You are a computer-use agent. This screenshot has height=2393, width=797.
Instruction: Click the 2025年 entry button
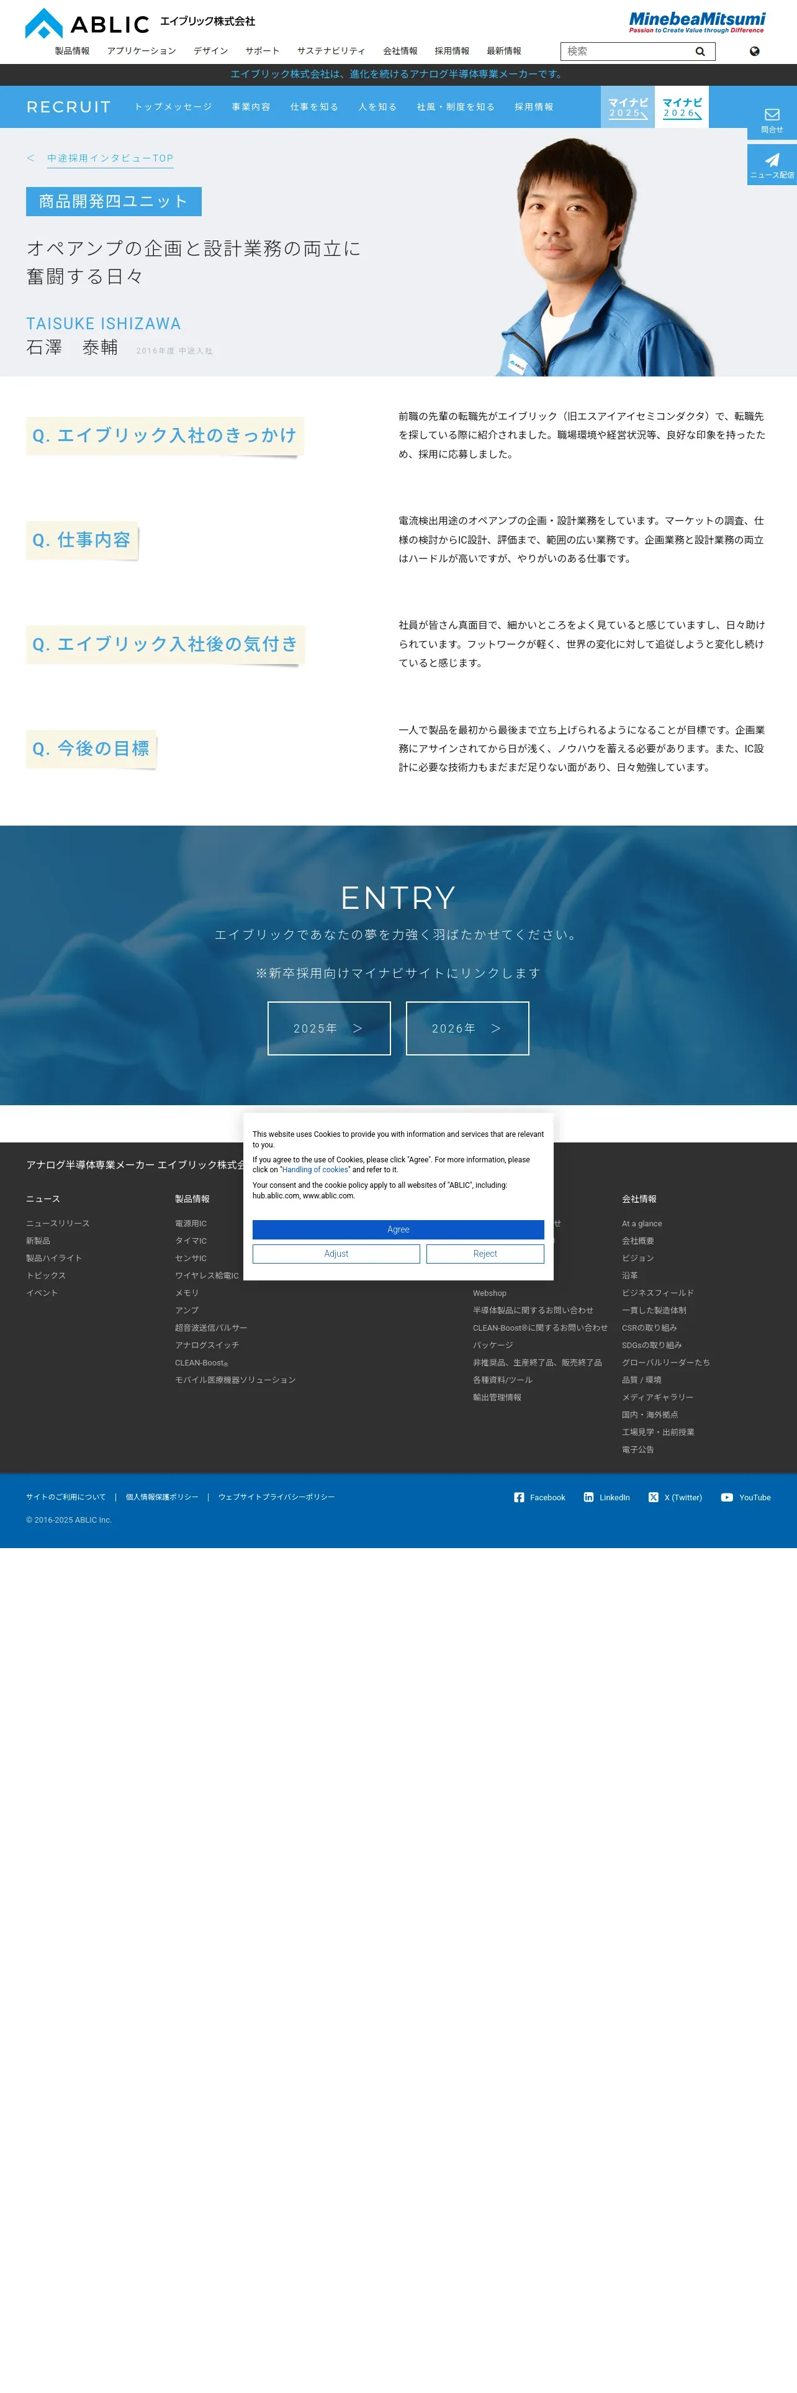click(x=330, y=1028)
